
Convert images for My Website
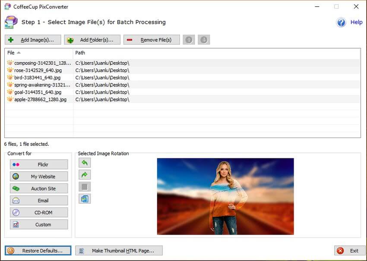[x=39, y=176]
